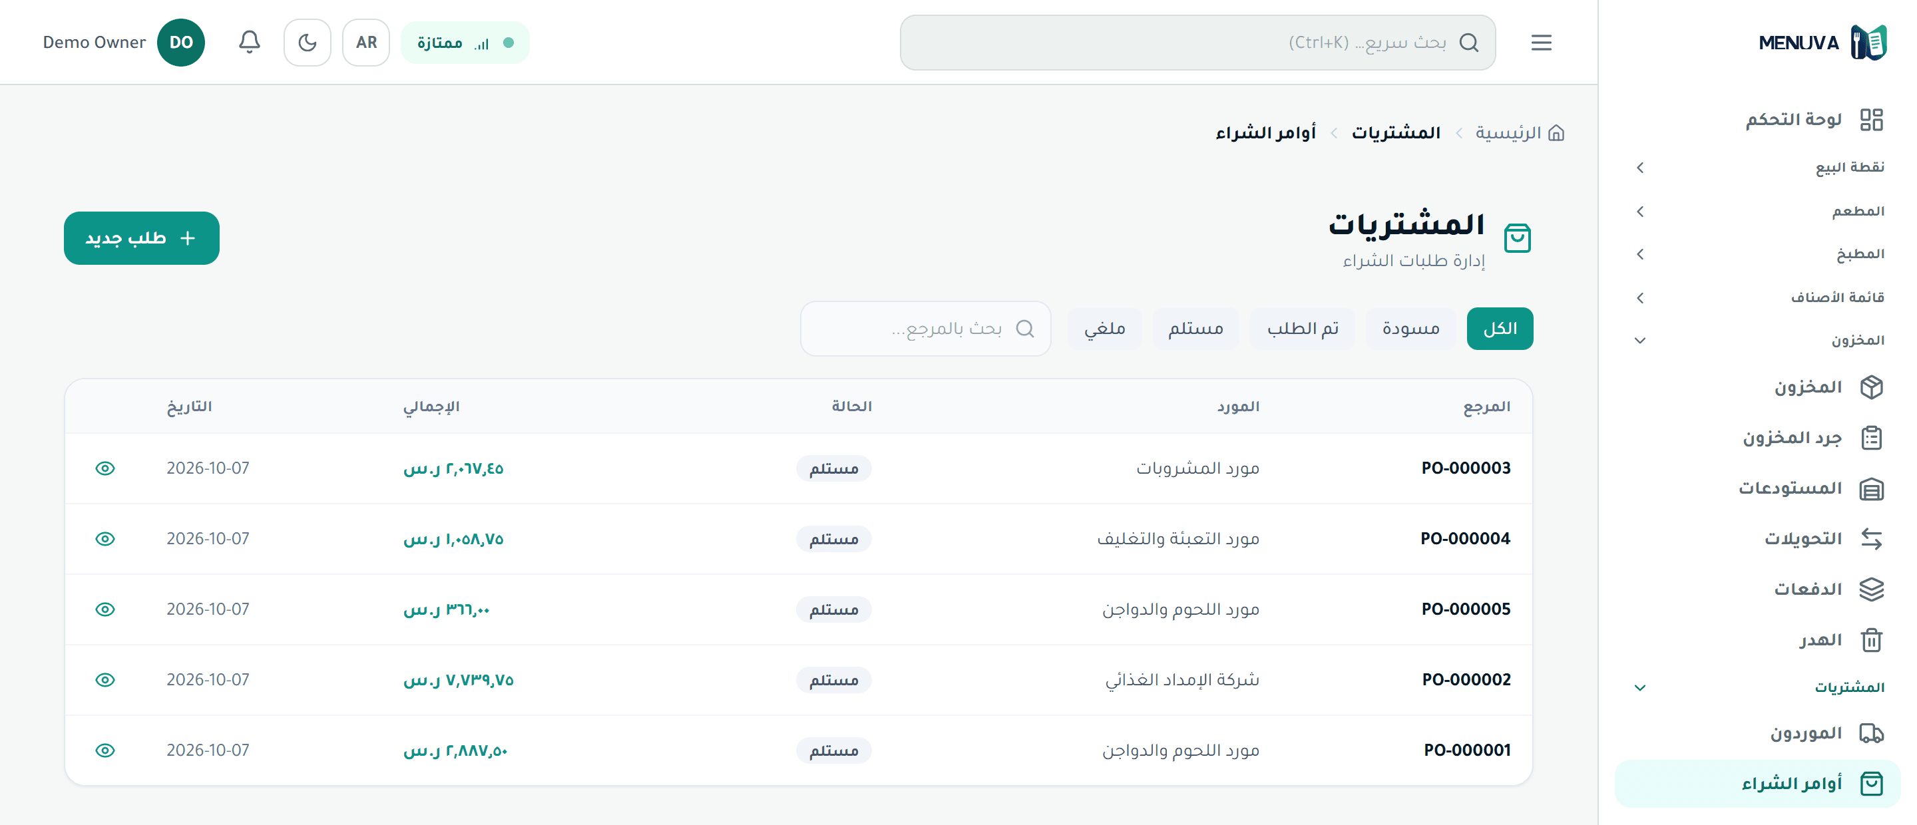
Task: Open the hamburger menu
Action: pyautogui.click(x=1541, y=43)
